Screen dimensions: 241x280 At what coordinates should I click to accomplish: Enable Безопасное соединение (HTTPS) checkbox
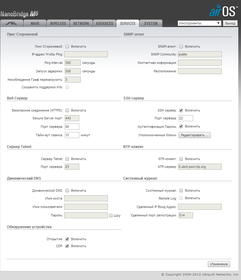pos(67,110)
